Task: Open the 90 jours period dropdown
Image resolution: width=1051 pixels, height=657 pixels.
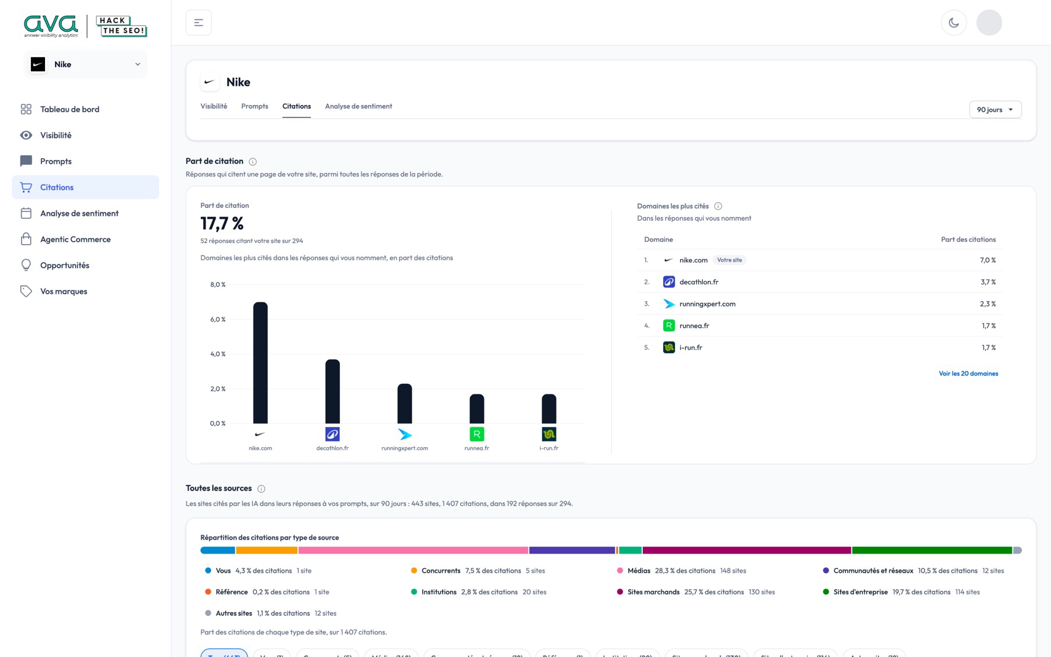Action: 996,110
